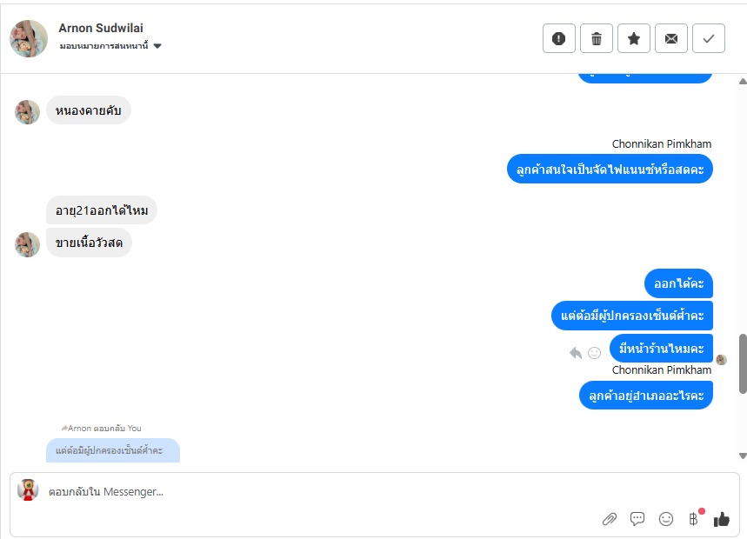Open the baht payment request icon
The width and height of the screenshot is (747, 539).
pos(694,518)
